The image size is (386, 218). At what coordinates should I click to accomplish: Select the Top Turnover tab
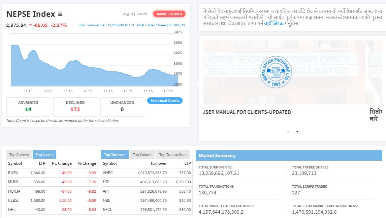[115, 155]
